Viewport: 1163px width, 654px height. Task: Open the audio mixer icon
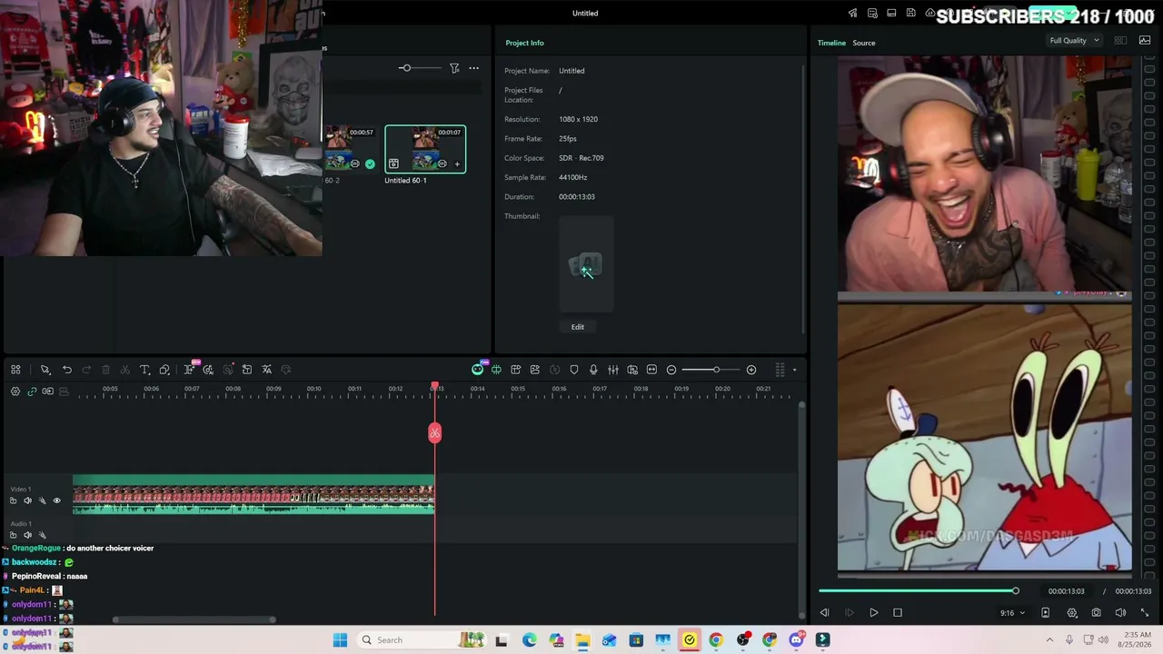(613, 370)
